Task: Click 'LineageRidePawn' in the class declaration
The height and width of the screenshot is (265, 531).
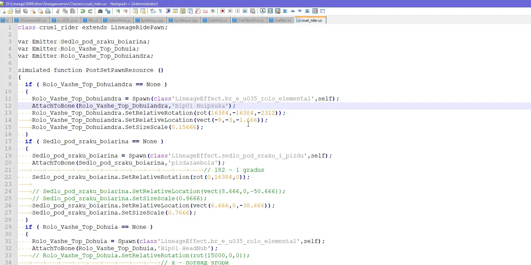Action: 137,28
